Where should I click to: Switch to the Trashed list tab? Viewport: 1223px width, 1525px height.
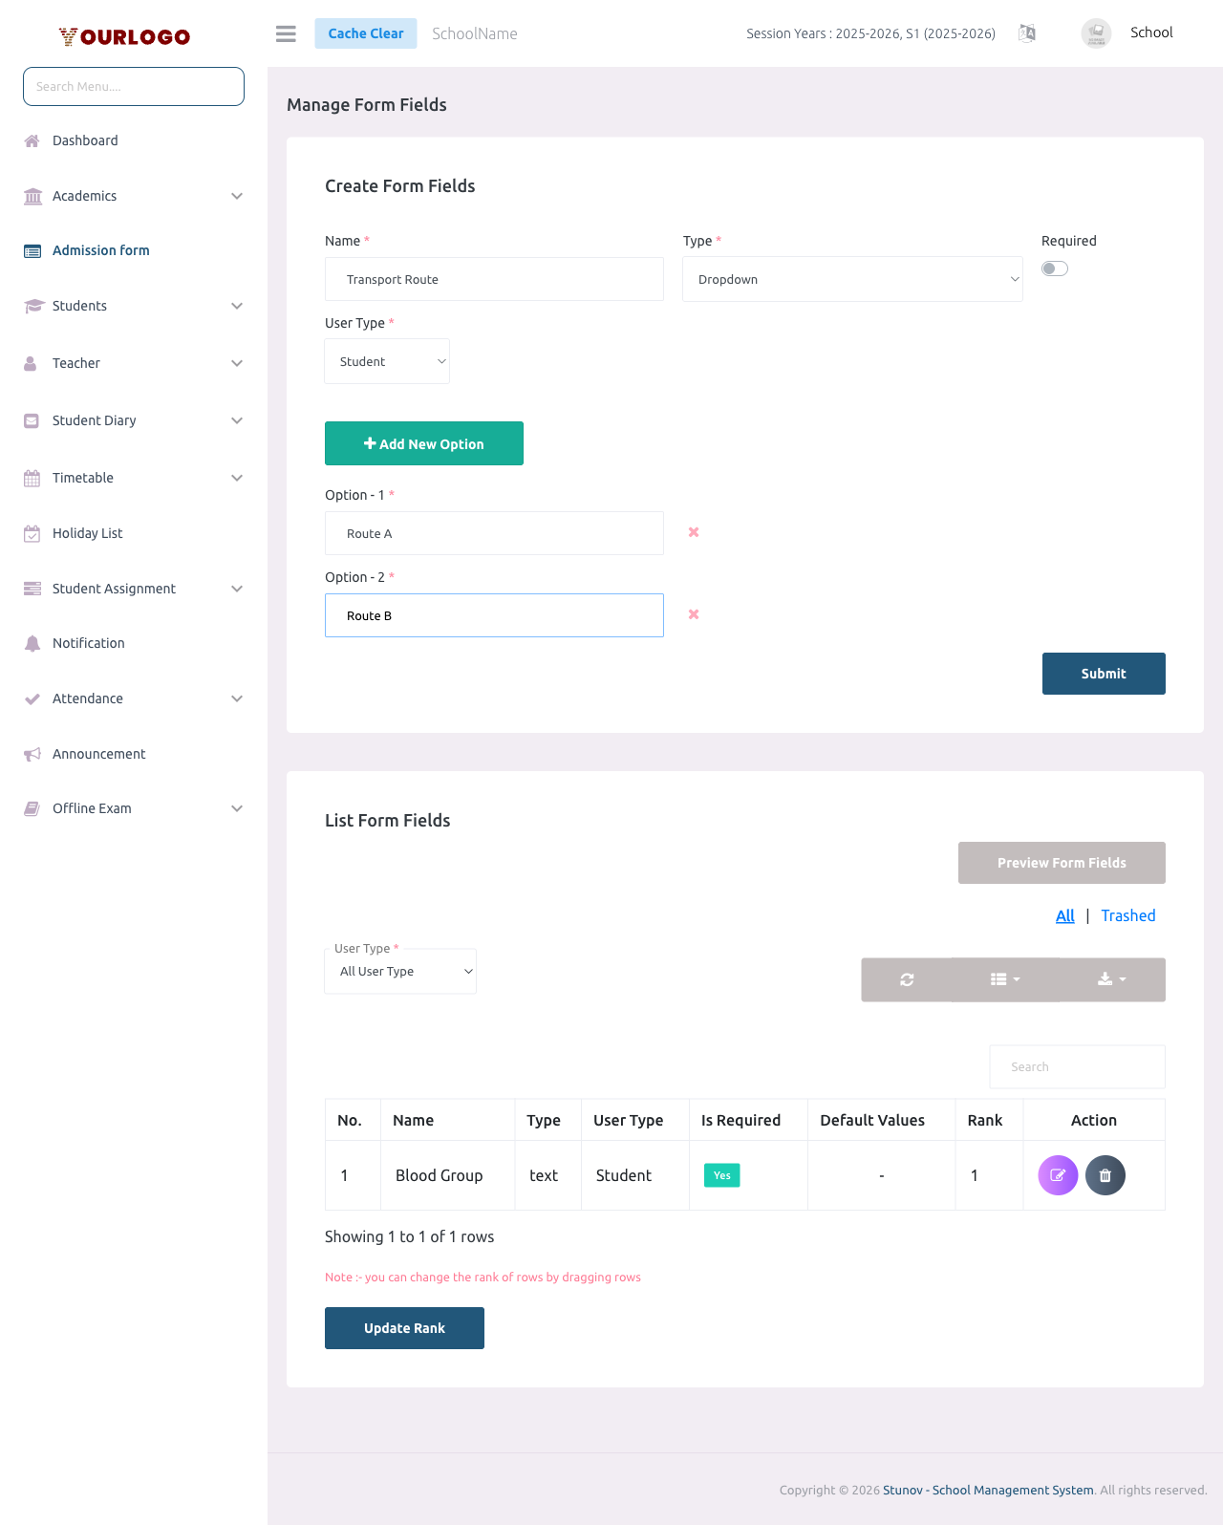click(1128, 915)
